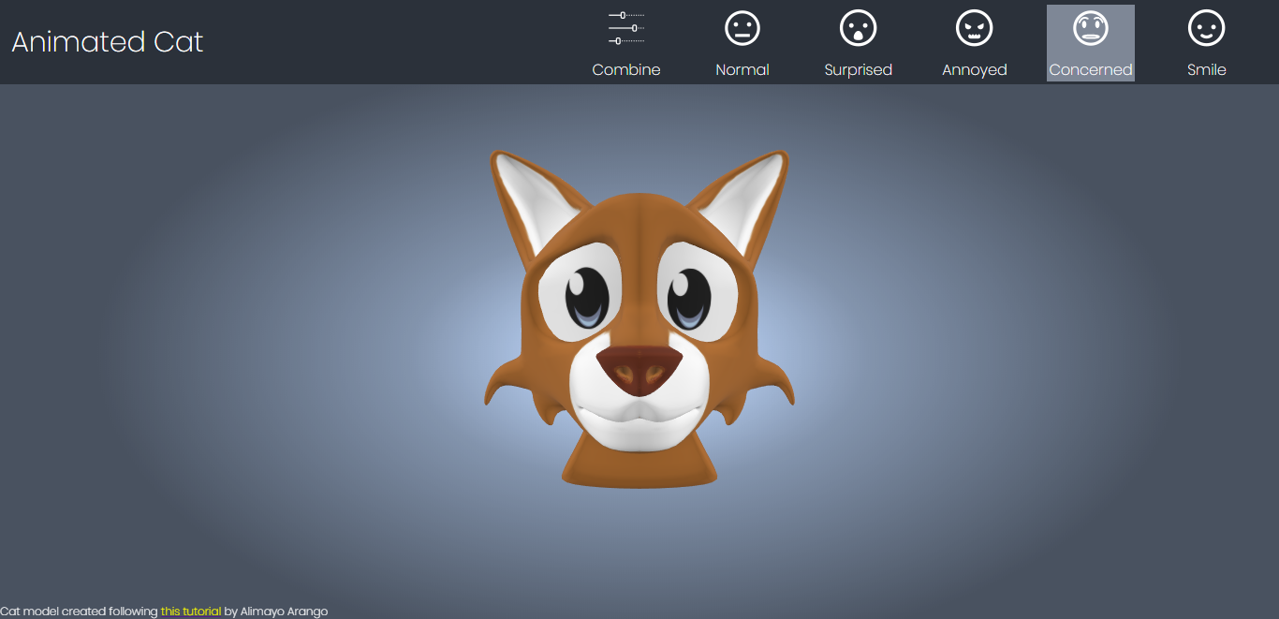Click the highlighted "Concerned" label
This screenshot has width=1279, height=619.
(x=1090, y=70)
